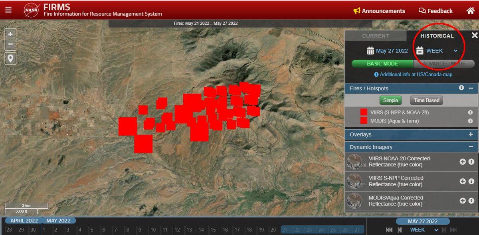Open calendar icon for May 27 2022
The image size is (479, 235).
[370, 51]
